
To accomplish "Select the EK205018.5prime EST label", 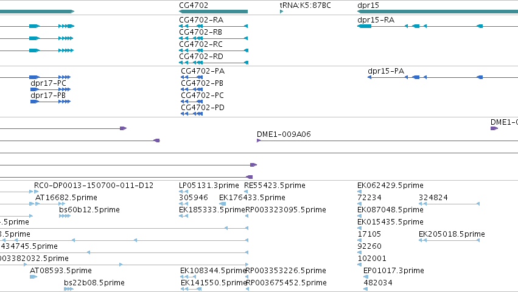I will click(x=452, y=235).
